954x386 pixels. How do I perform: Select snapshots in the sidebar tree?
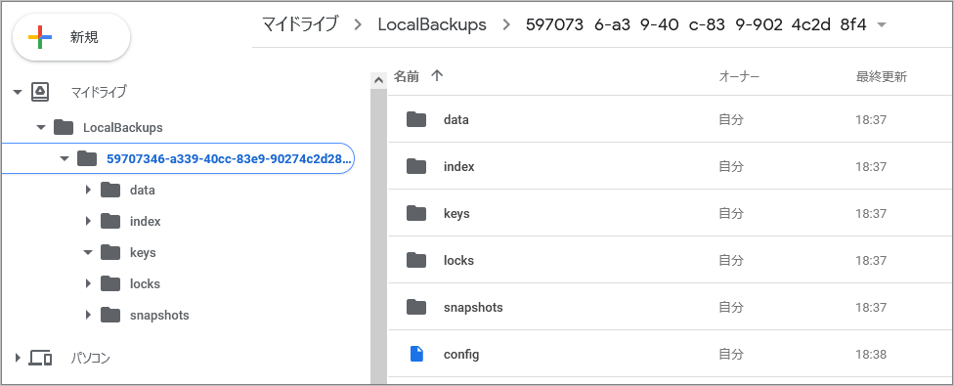click(159, 316)
